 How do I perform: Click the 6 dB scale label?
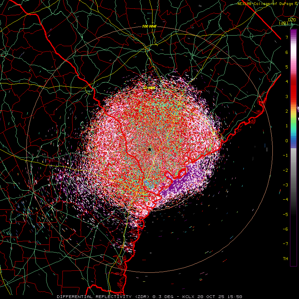(287, 52)
